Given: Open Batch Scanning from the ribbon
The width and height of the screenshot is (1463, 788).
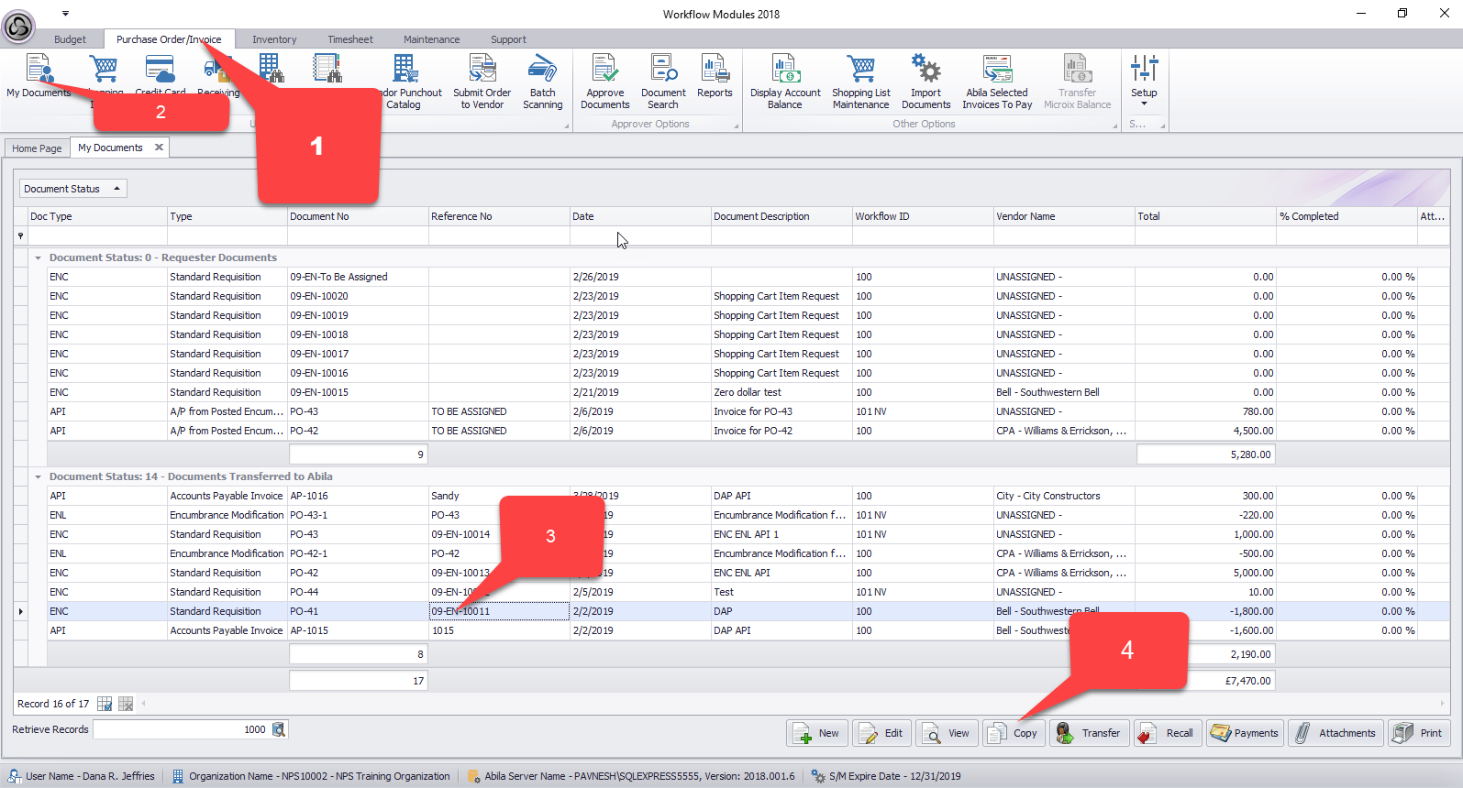Looking at the screenshot, I should (x=542, y=82).
